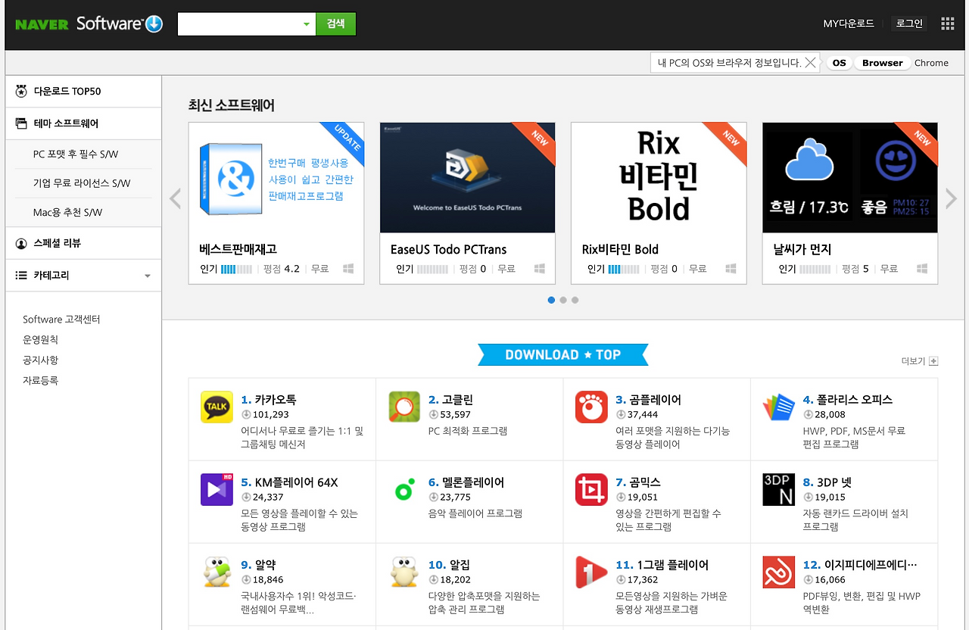Open 날씨가 먼지 thumbnail
Viewport: 969px width, 630px height.
coord(850,178)
